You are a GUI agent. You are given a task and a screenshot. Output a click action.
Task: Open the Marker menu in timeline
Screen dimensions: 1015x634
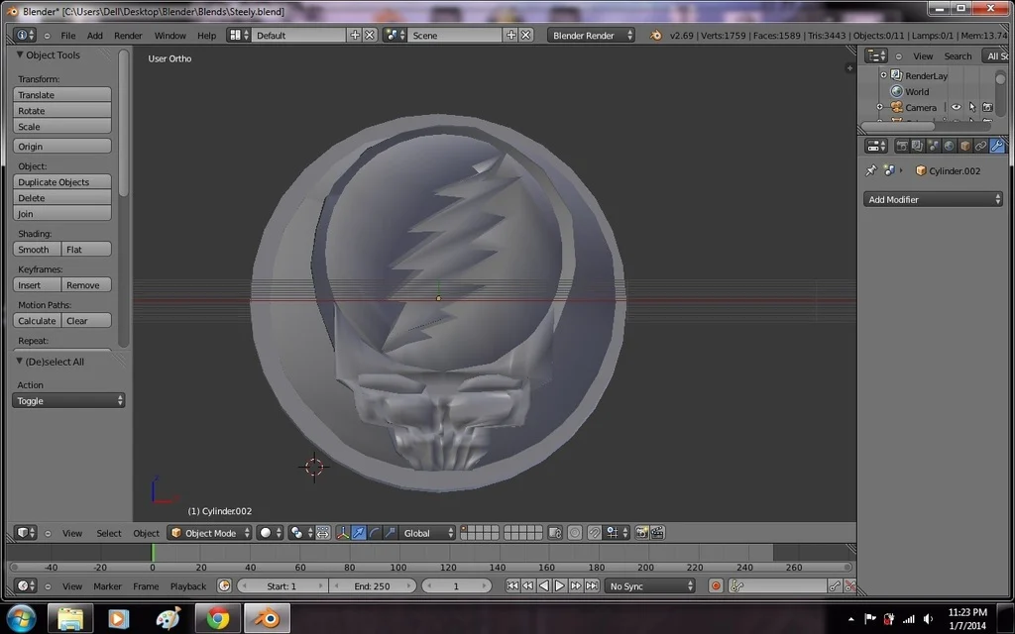tap(107, 586)
